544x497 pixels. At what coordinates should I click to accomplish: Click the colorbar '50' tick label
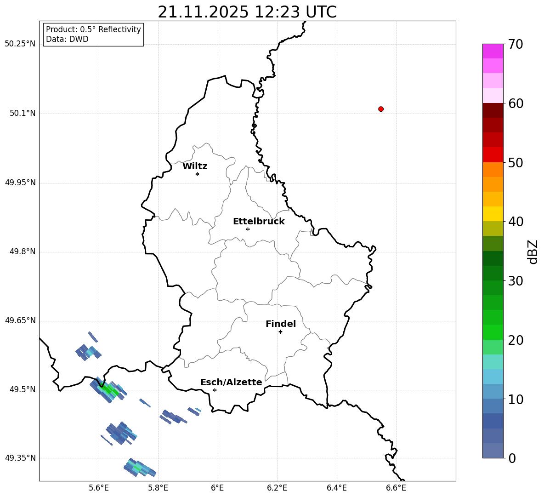coord(516,162)
